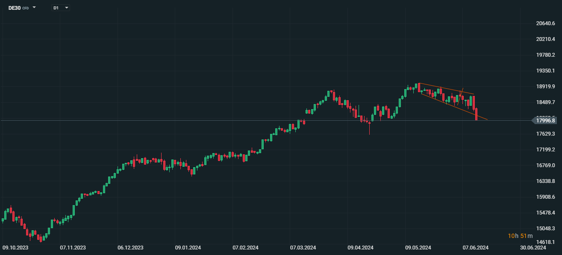Click the DE30 instrument name
This screenshot has height=255, width=562.
click(15, 8)
